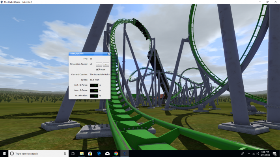Screen dimensions: 280x157
Task: Open the Windows Start menu
Action: 4,153
